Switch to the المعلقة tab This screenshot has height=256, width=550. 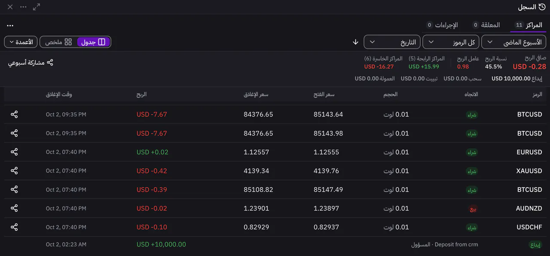pos(486,25)
